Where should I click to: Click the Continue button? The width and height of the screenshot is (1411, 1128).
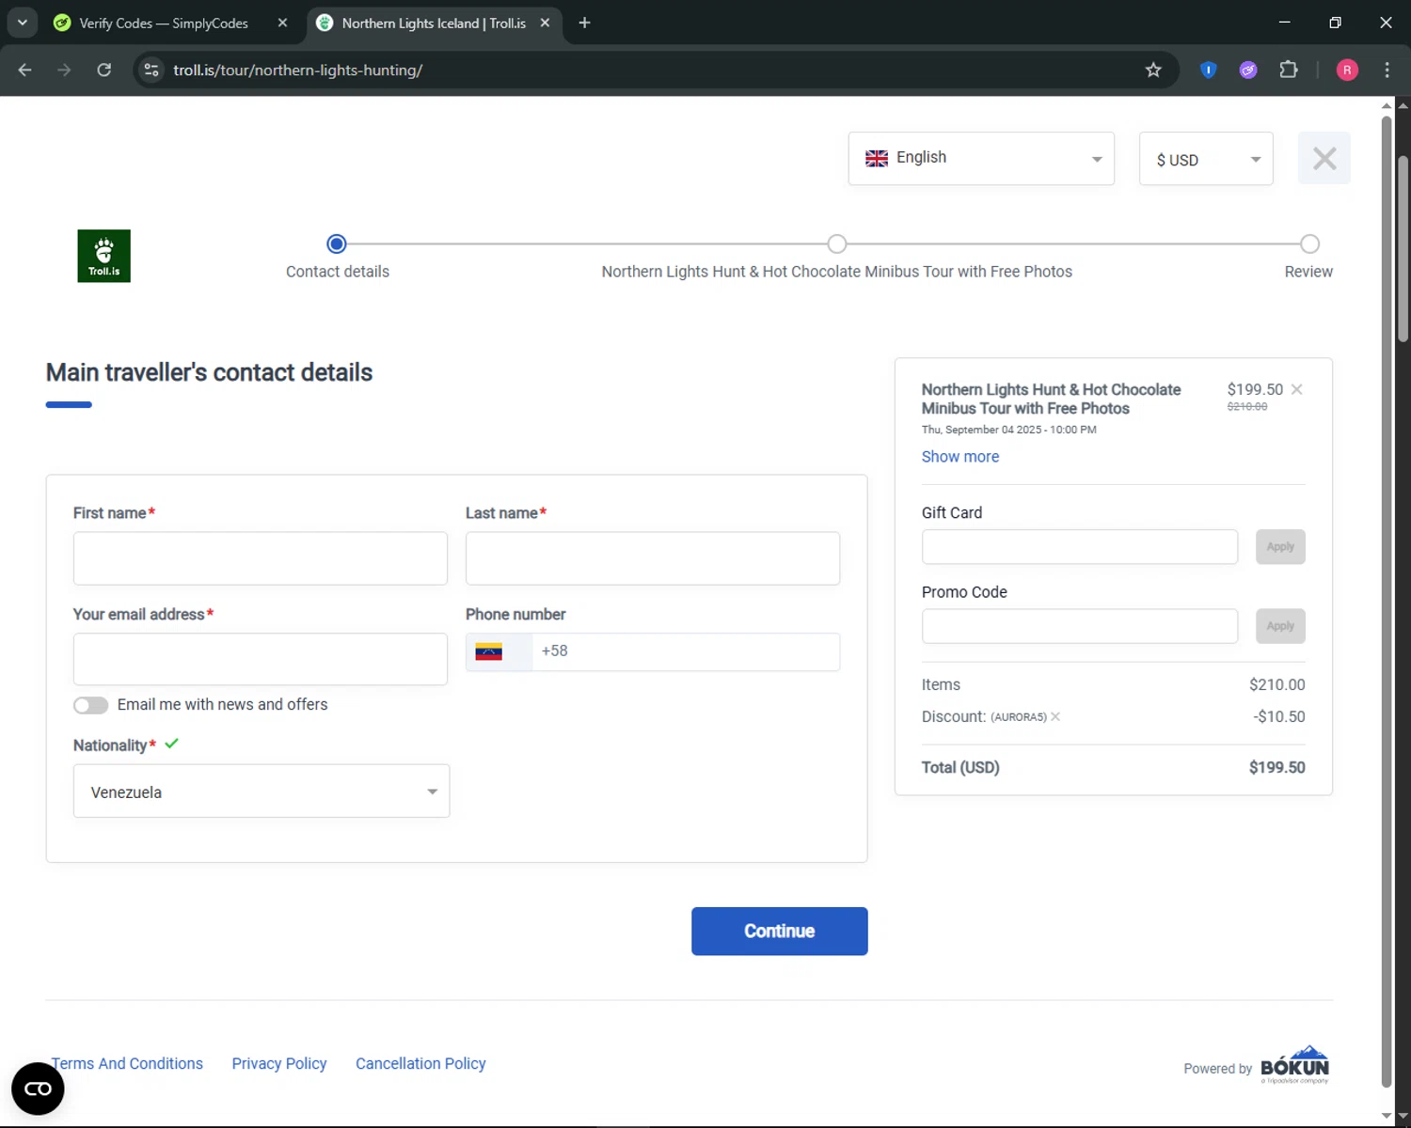780,932
